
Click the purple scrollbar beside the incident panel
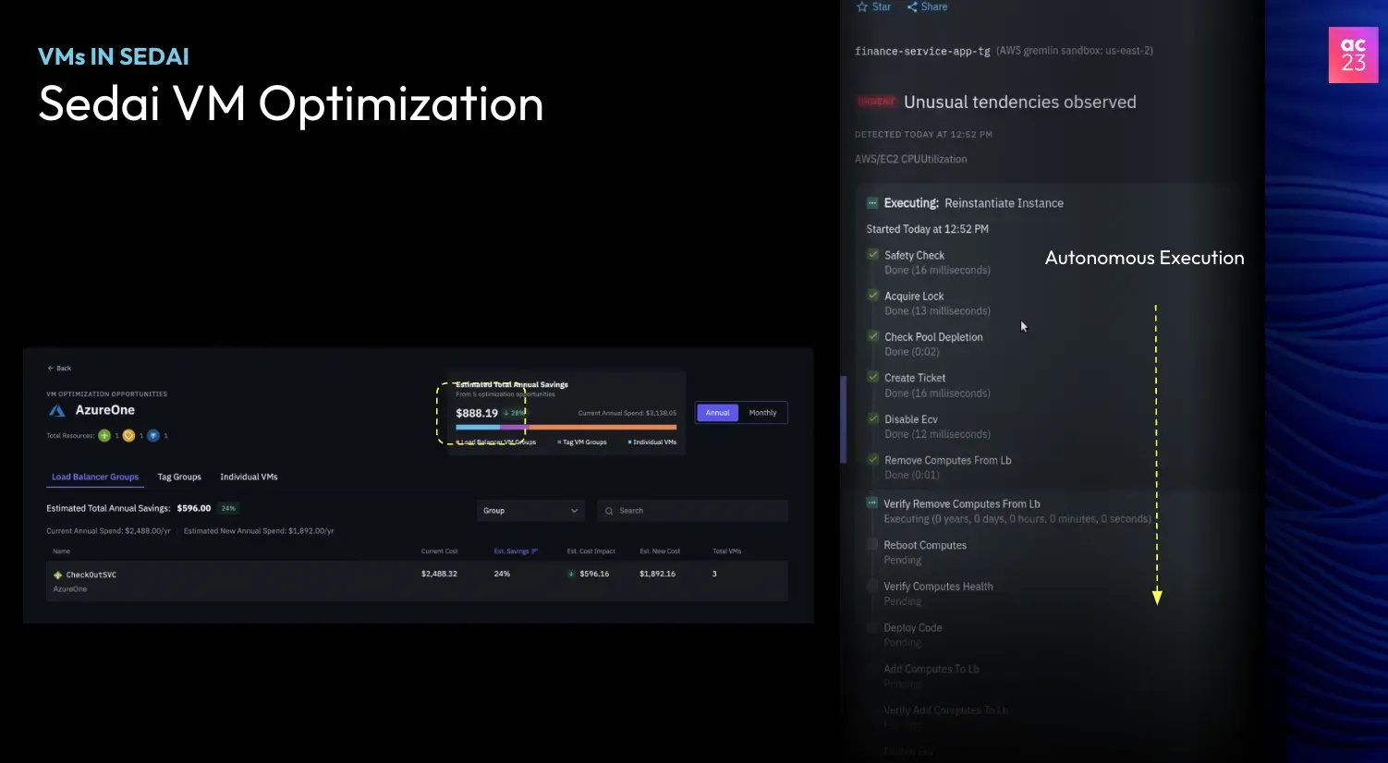pos(843,419)
